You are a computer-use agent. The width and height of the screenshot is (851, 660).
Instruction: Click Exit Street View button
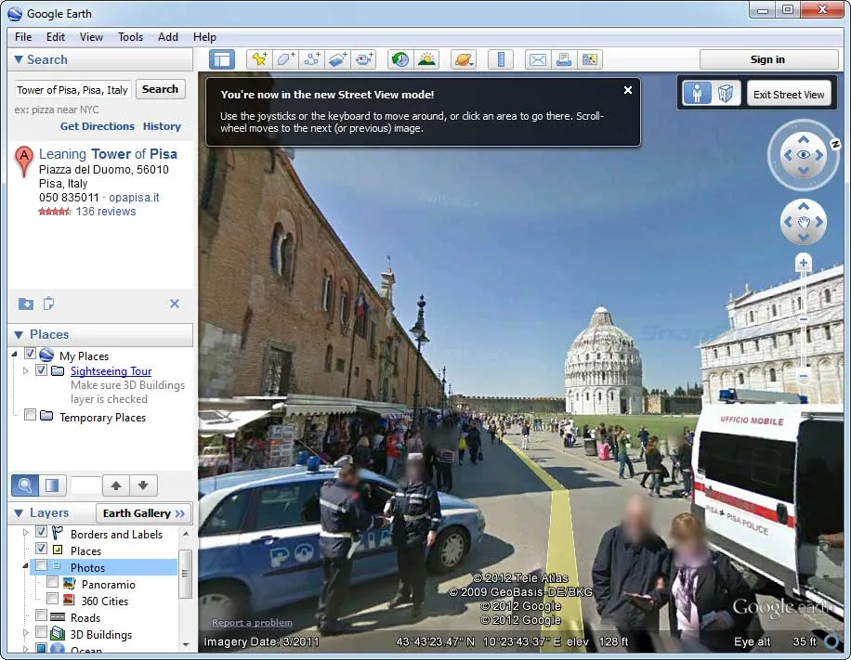[x=789, y=95]
